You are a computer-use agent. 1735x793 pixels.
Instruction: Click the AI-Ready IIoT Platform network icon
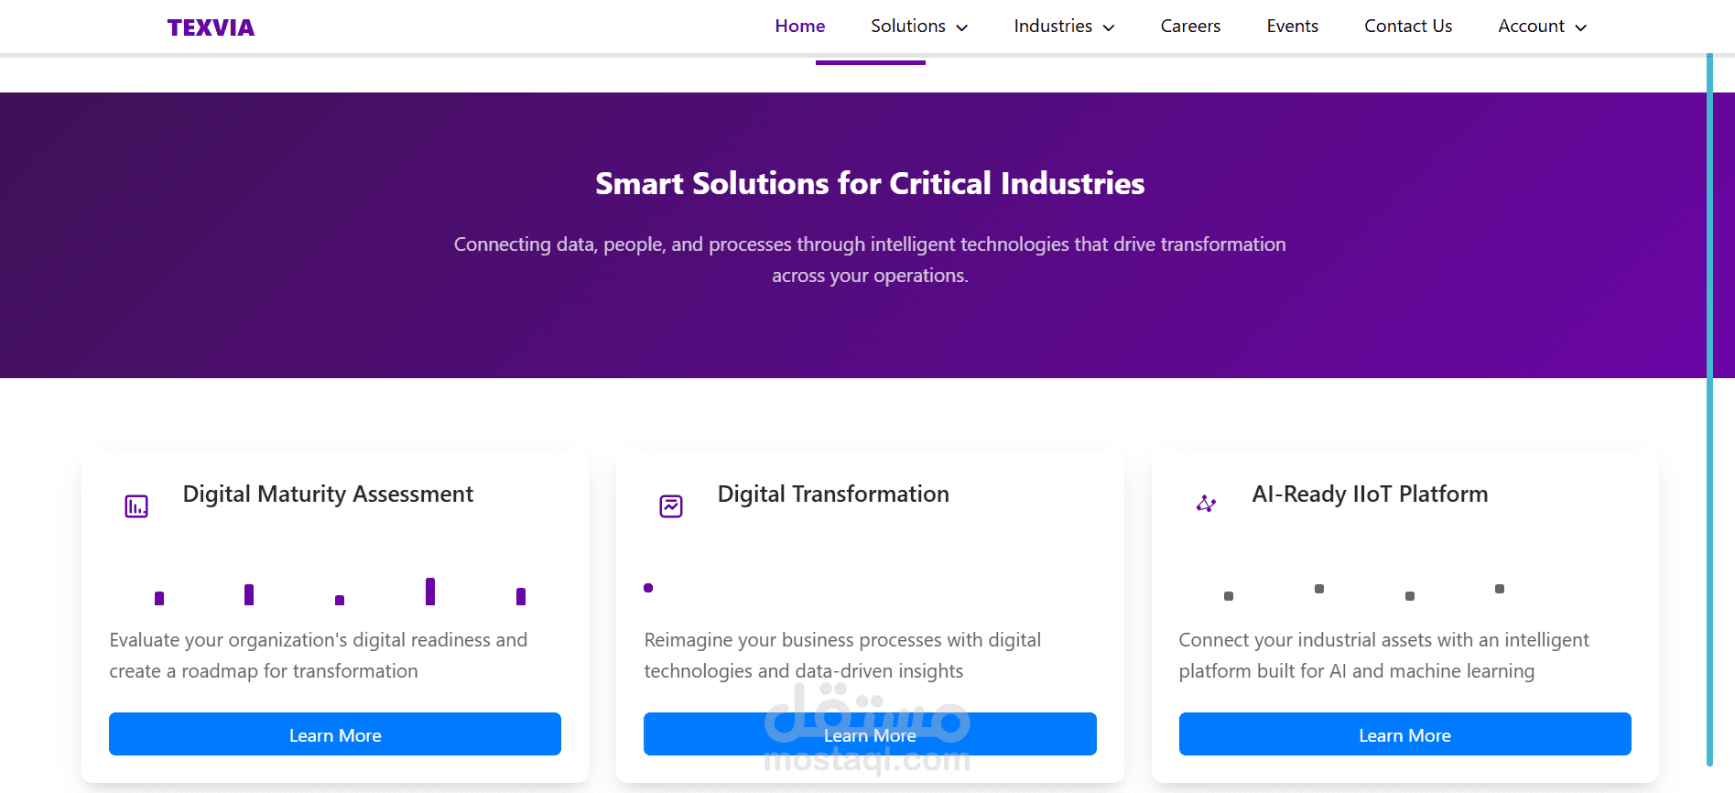pyautogui.click(x=1206, y=504)
